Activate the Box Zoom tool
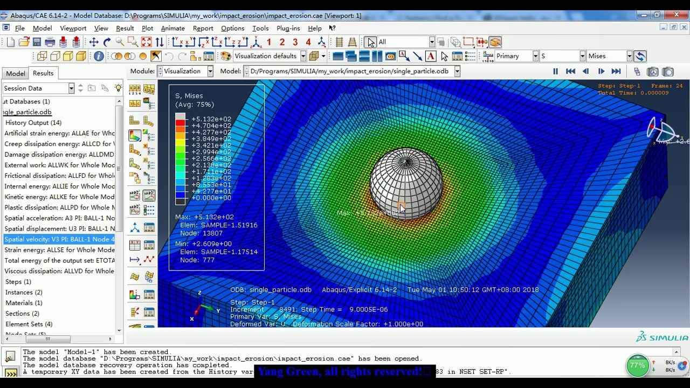Viewport: 690px width, 388px height. 133,42
